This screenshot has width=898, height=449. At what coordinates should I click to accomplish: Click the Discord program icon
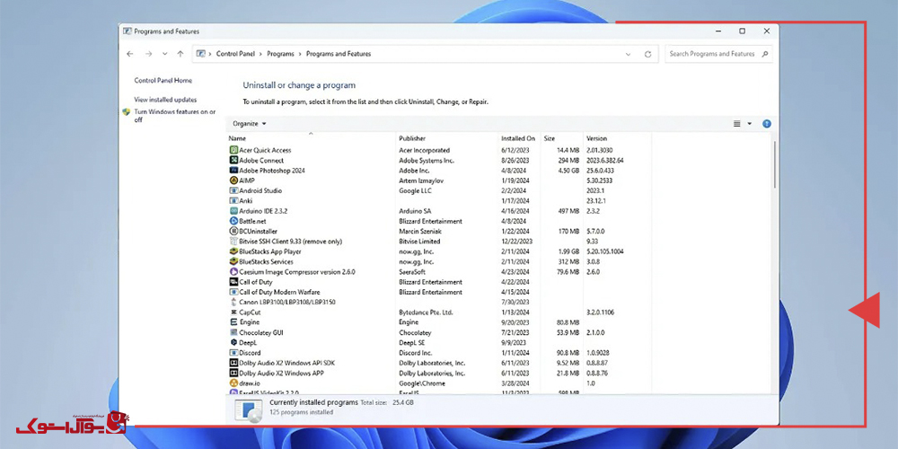click(x=233, y=353)
